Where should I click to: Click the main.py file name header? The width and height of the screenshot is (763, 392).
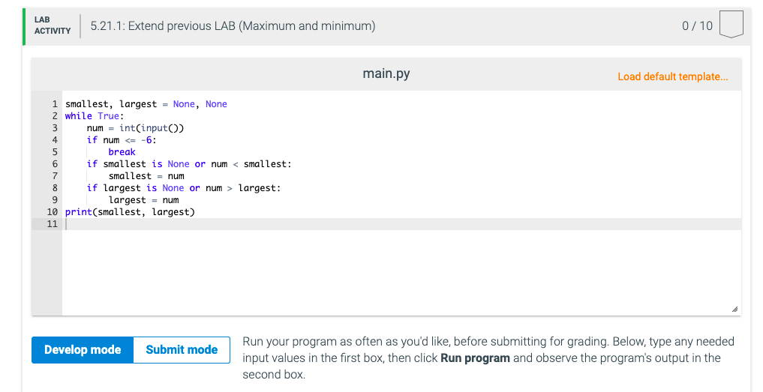tap(386, 73)
